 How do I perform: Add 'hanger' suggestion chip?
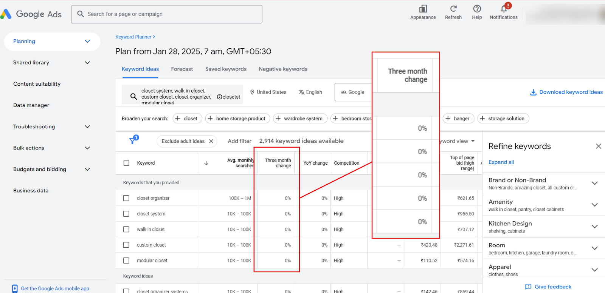[x=458, y=119]
